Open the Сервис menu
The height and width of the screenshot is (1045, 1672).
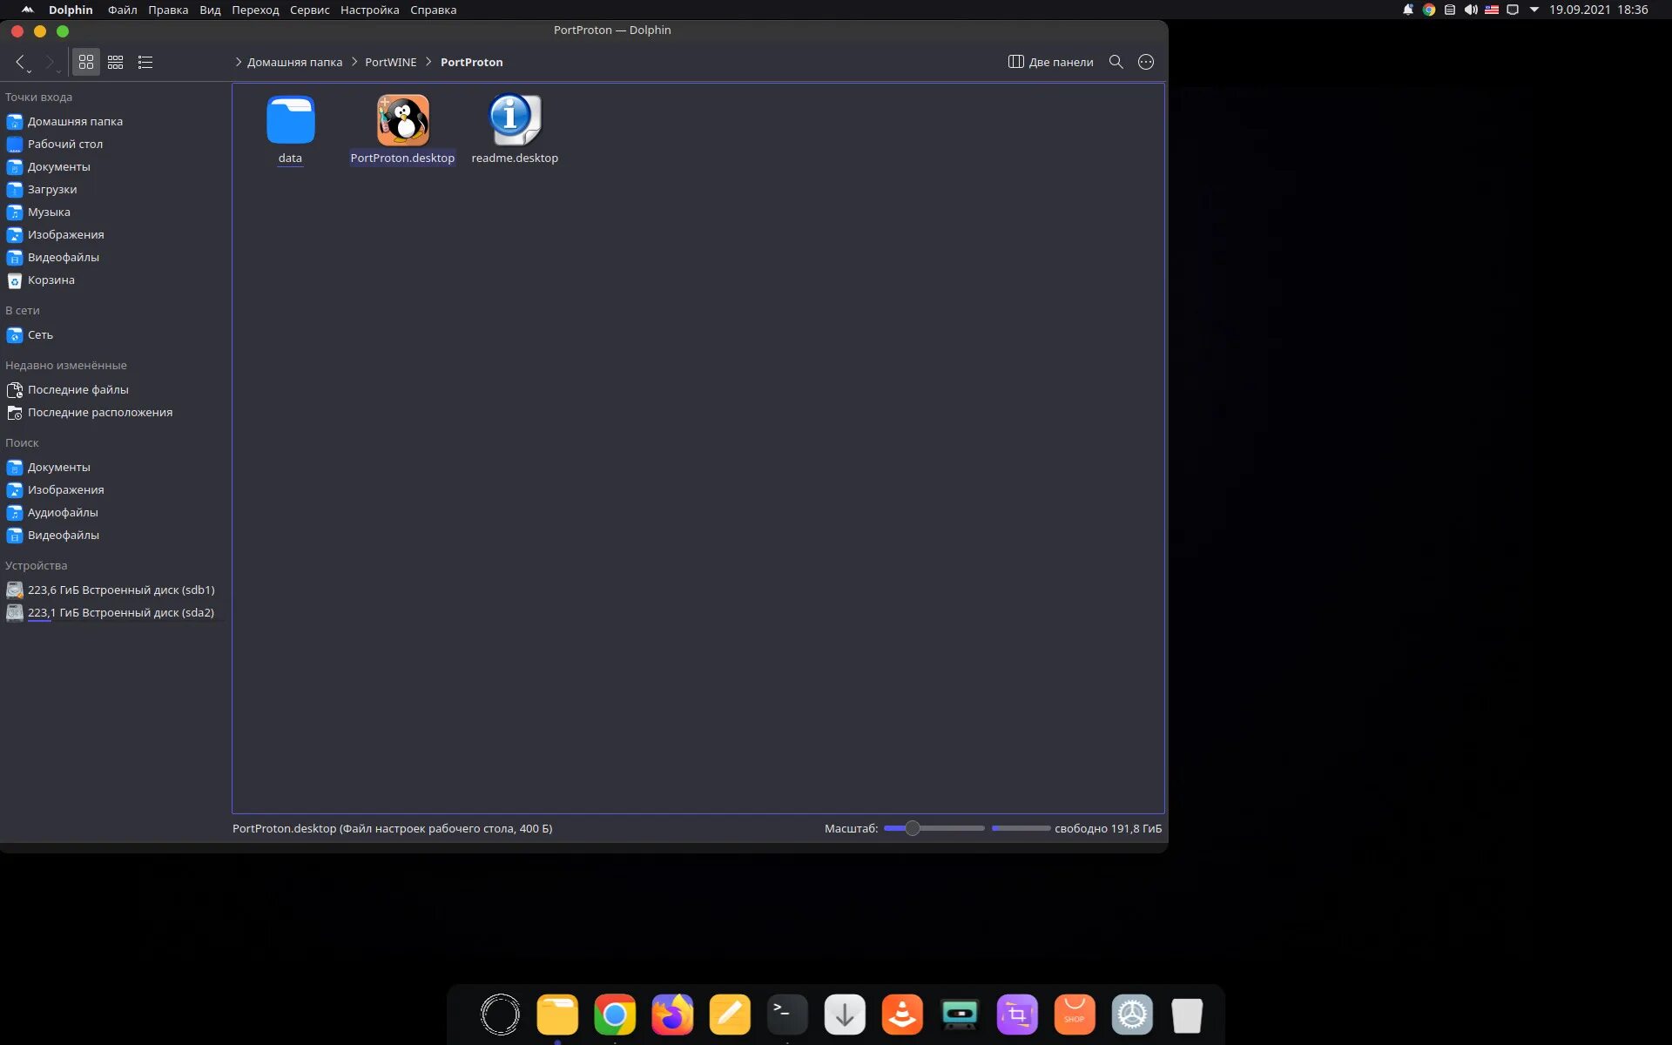pos(309,10)
